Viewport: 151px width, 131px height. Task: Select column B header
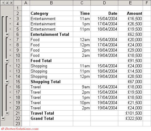51,3
